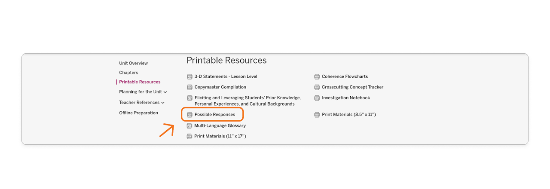Click the PDF icon beside 3-D Statements
This screenshot has height=189, width=550.
(189, 77)
